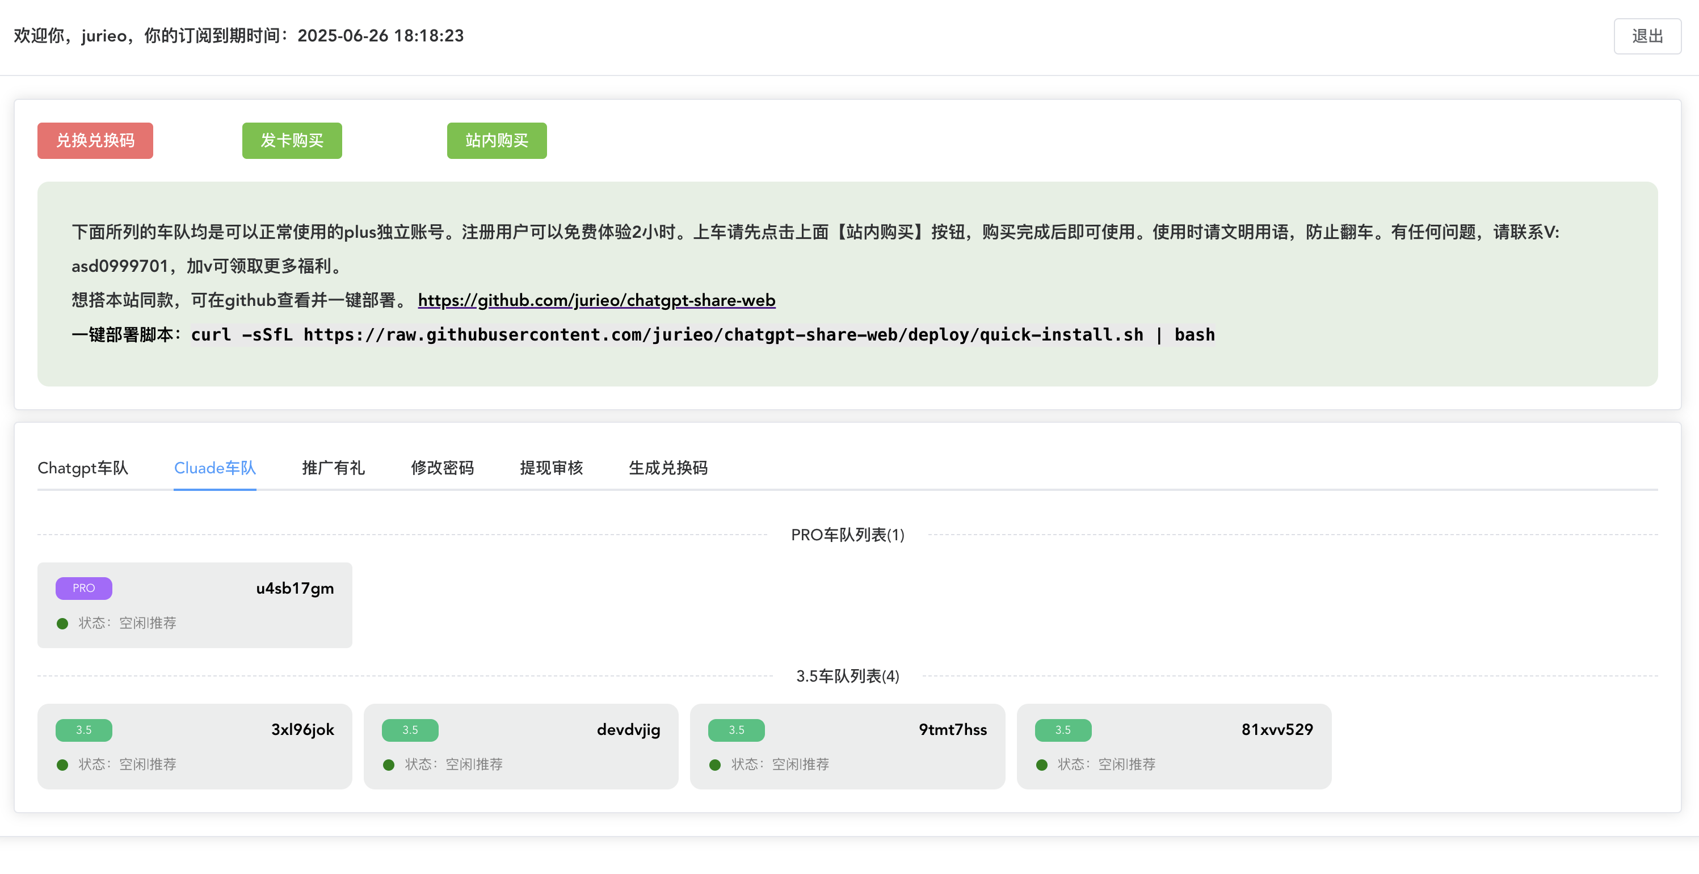Screen dimensions: 1699x874
Task: Switch to the Chatgpt车队 tab
Action: [82, 468]
